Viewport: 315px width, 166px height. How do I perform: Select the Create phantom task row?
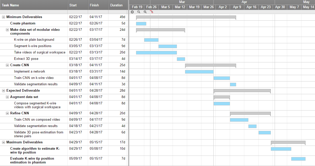(x=23, y=23)
